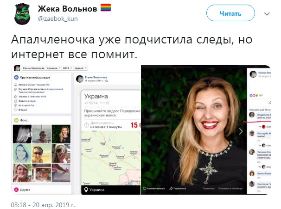Screen dimensions: 281x209
Task: Go to next photo with the arrow
Action: click(241, 131)
